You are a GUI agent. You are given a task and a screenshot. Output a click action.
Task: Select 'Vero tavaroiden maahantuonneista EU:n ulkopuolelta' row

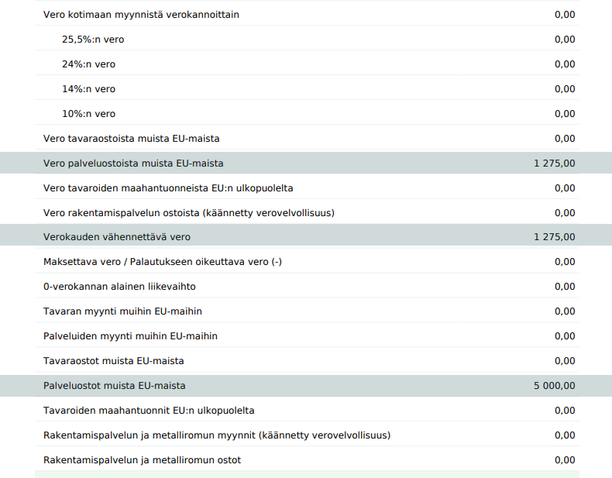tap(168, 188)
